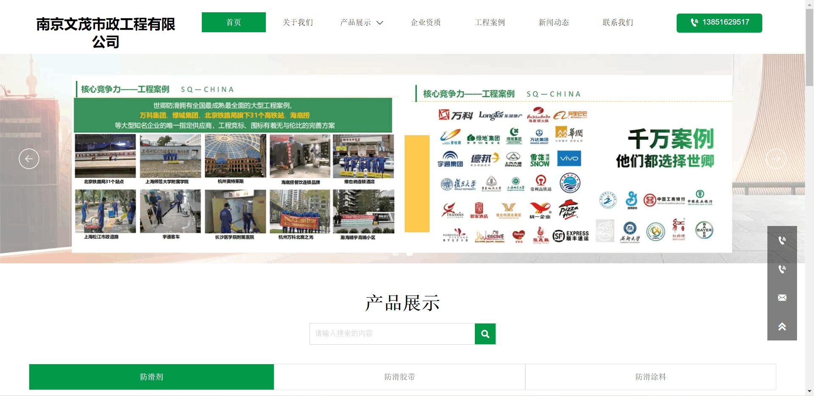Click the 万科 logo in banner

pos(455,115)
